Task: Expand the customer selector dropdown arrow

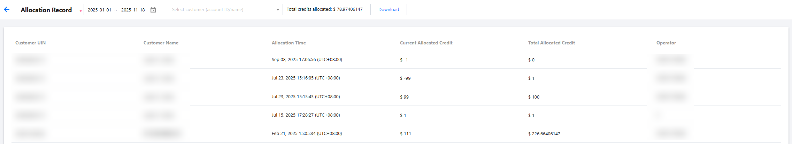Action: pyautogui.click(x=278, y=10)
